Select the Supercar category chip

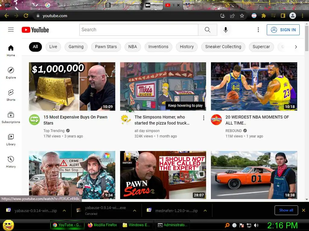click(261, 47)
